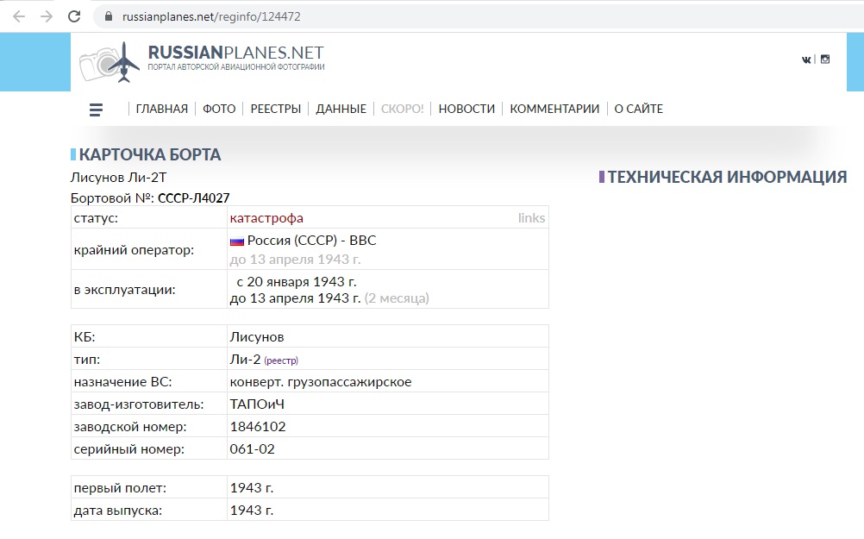This screenshot has height=539, width=864.
Task: Open the О САЙТЕ menu item
Action: click(639, 110)
